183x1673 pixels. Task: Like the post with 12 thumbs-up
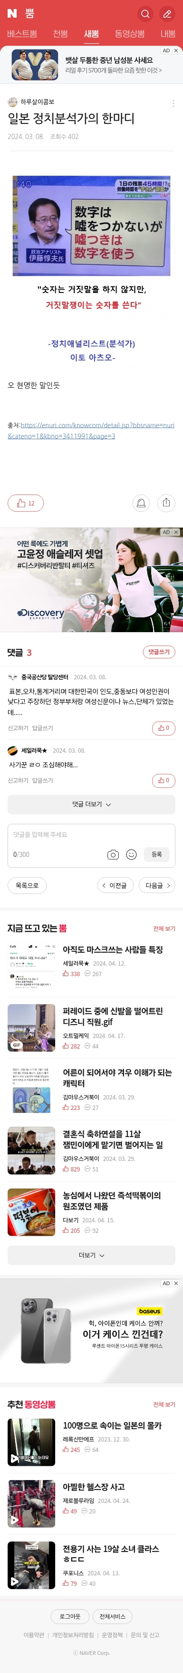click(x=25, y=504)
